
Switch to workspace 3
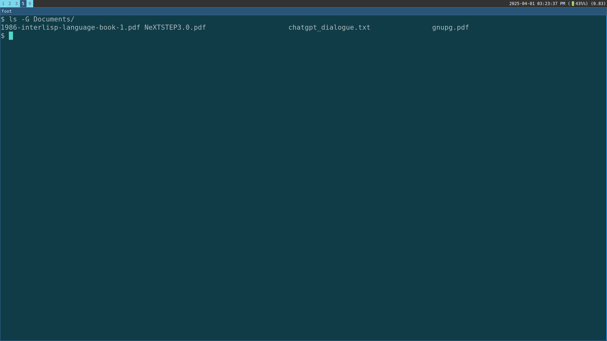tap(16, 3)
